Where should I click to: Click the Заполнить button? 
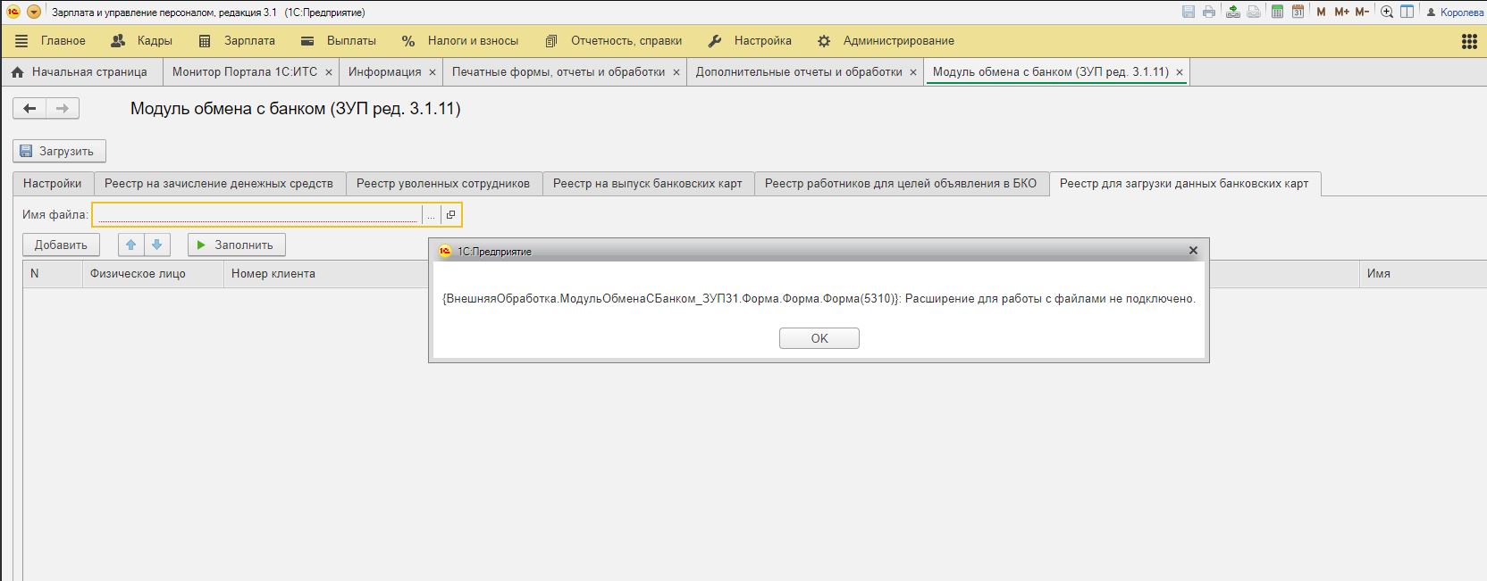(x=236, y=245)
